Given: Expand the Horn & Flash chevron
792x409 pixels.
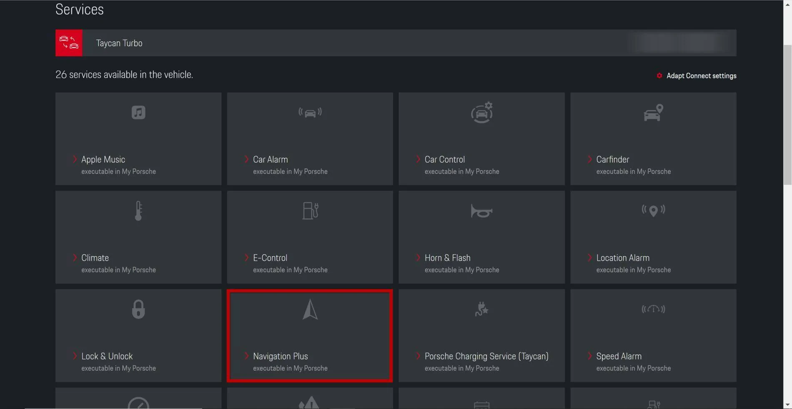Looking at the screenshot, I should coord(418,257).
